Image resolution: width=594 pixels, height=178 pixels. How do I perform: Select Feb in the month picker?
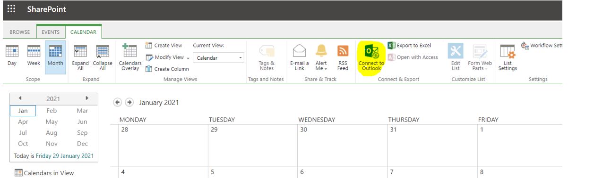point(52,111)
